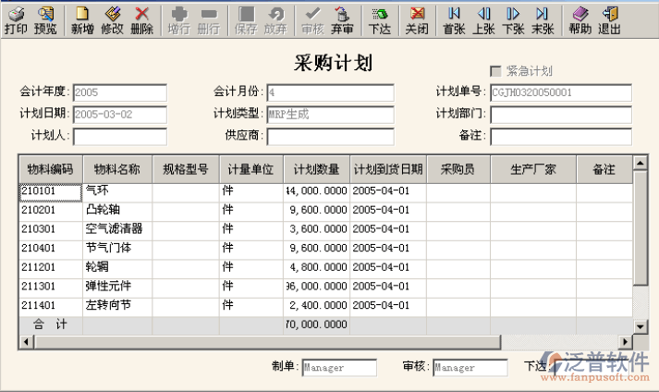Viewport: 659px width, 392px height.
Task: Select the 修改 (Modify) toolbar icon
Action: tap(112, 19)
